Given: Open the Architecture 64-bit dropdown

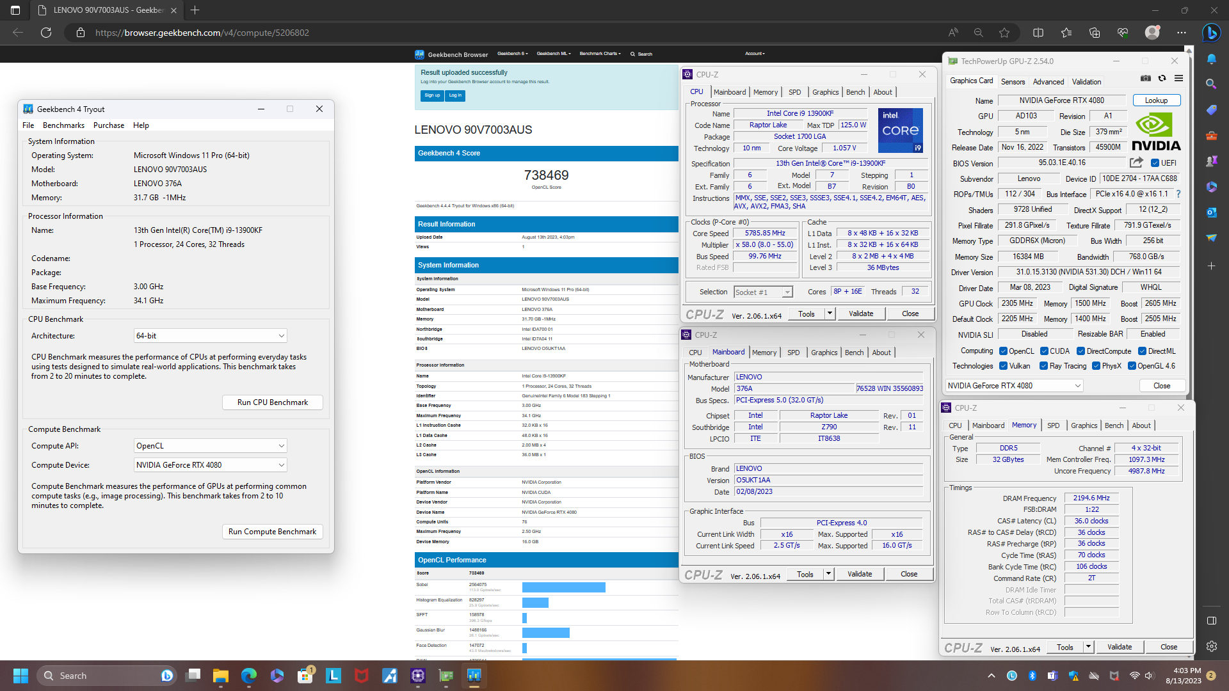Looking at the screenshot, I should 210,336.
